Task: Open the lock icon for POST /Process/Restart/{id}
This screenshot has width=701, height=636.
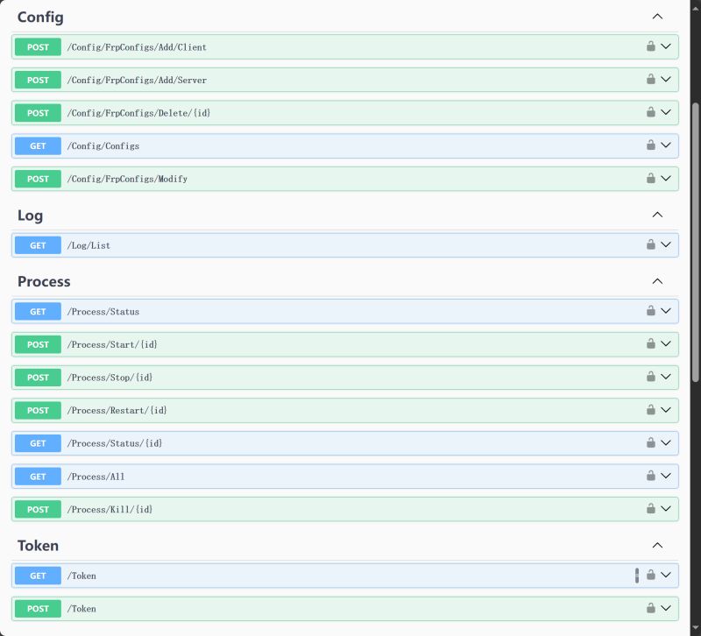Action: tap(650, 410)
